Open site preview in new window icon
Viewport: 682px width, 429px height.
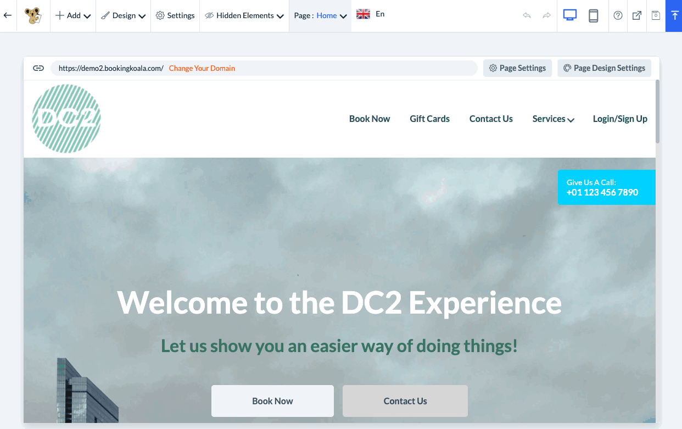pos(637,15)
